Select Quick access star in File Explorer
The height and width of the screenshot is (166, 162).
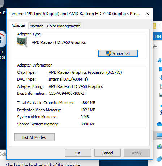pyautogui.click(x=160, y=60)
